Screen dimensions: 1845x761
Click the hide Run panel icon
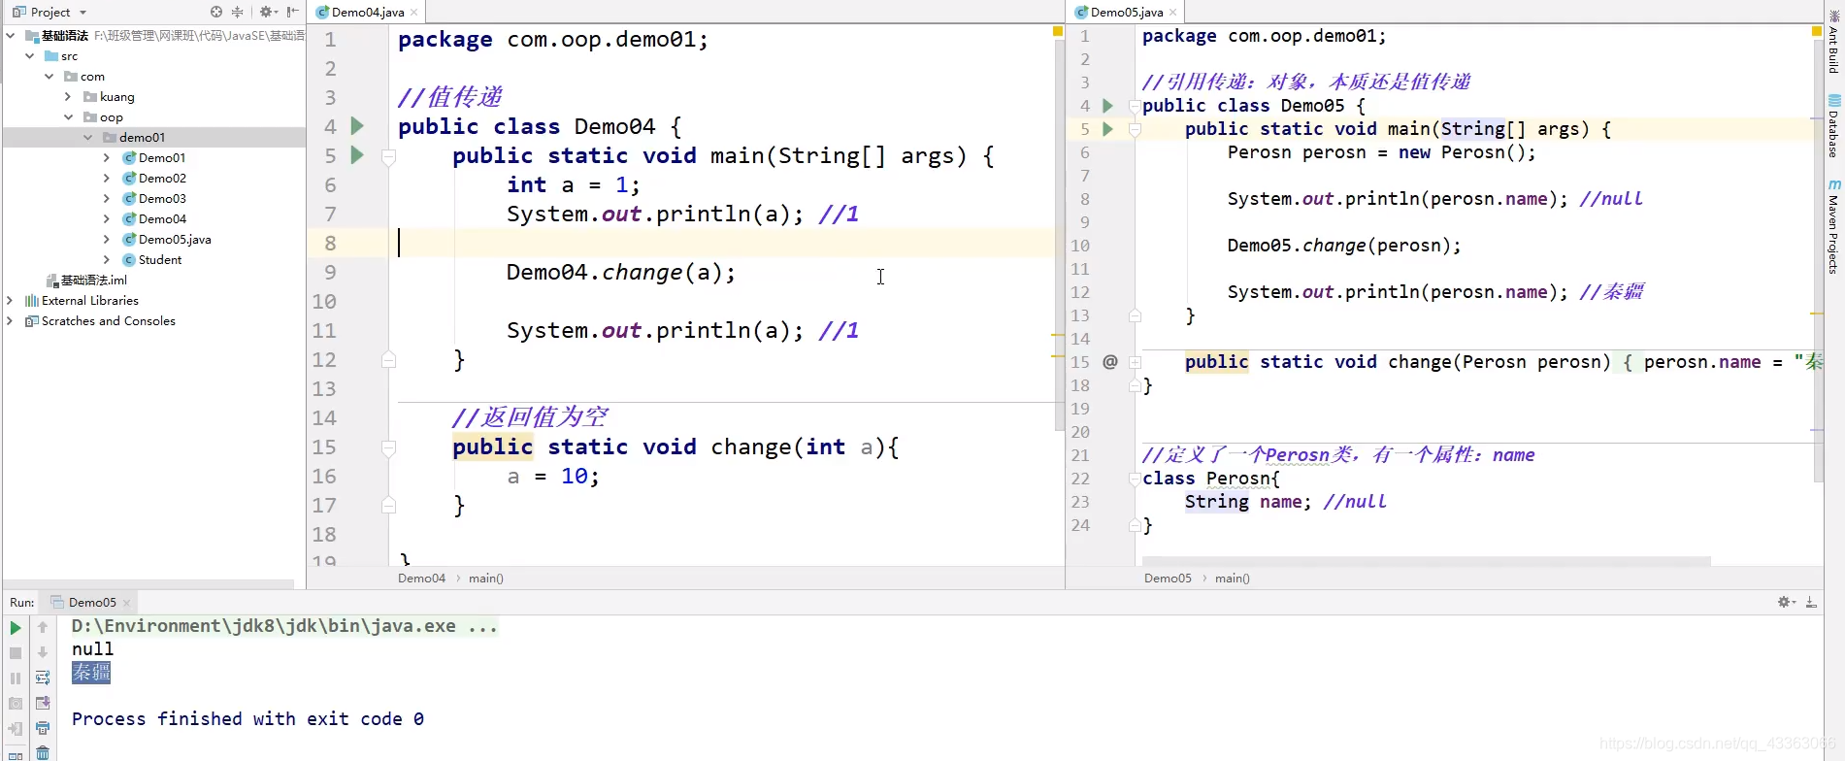pos(1811,603)
